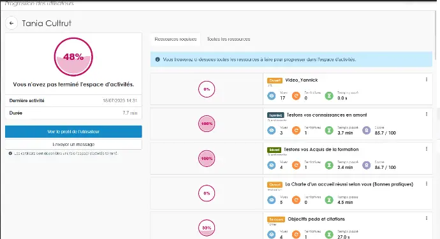Click the attempts icon for La Charte d'un accueil réussi
Image resolution: width=440 pixels, height=239 pixels.
pyautogui.click(x=296, y=200)
